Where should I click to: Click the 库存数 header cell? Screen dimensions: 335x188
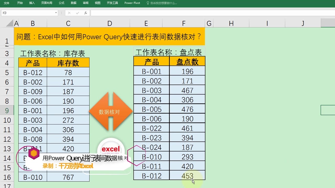click(x=68, y=63)
